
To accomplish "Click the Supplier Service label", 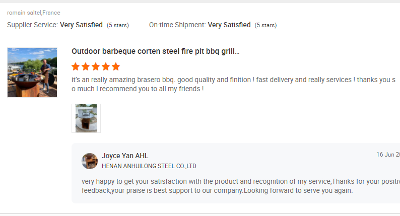I will tap(32, 25).
